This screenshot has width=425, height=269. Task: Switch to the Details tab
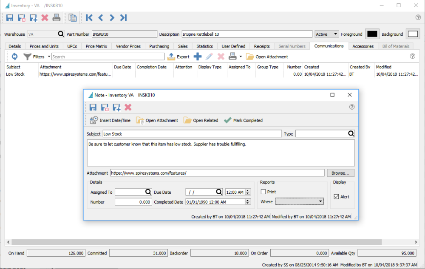(x=14, y=46)
